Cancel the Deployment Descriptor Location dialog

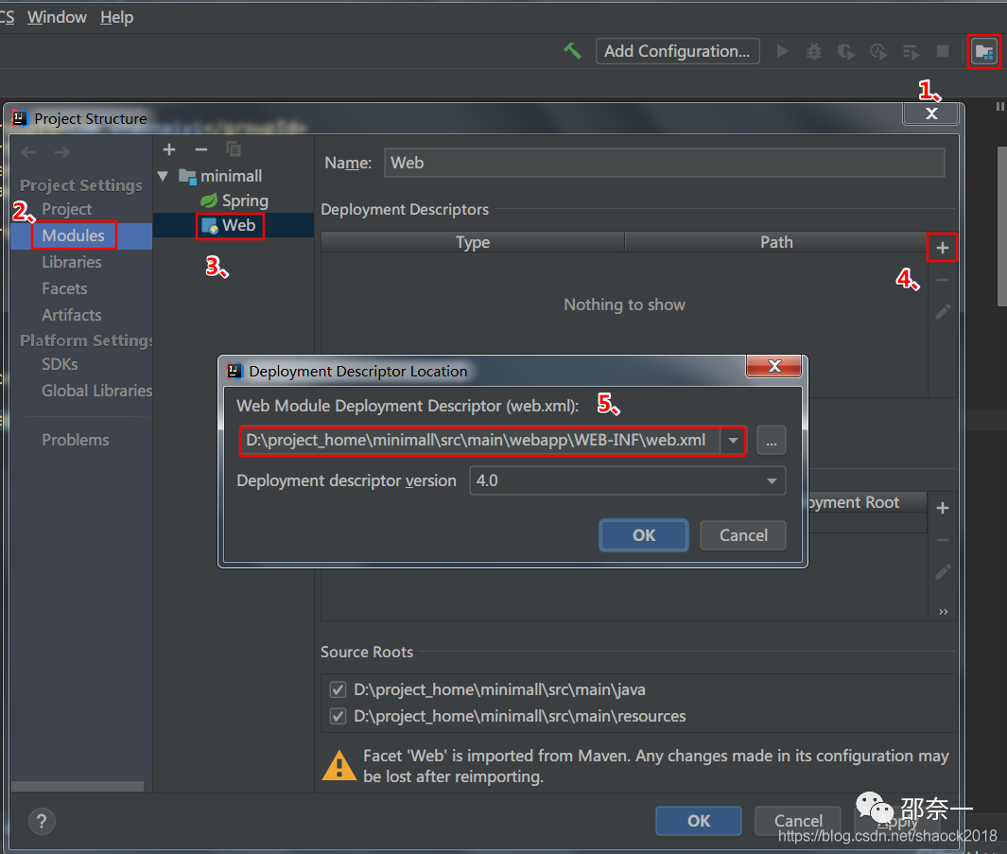[743, 535]
